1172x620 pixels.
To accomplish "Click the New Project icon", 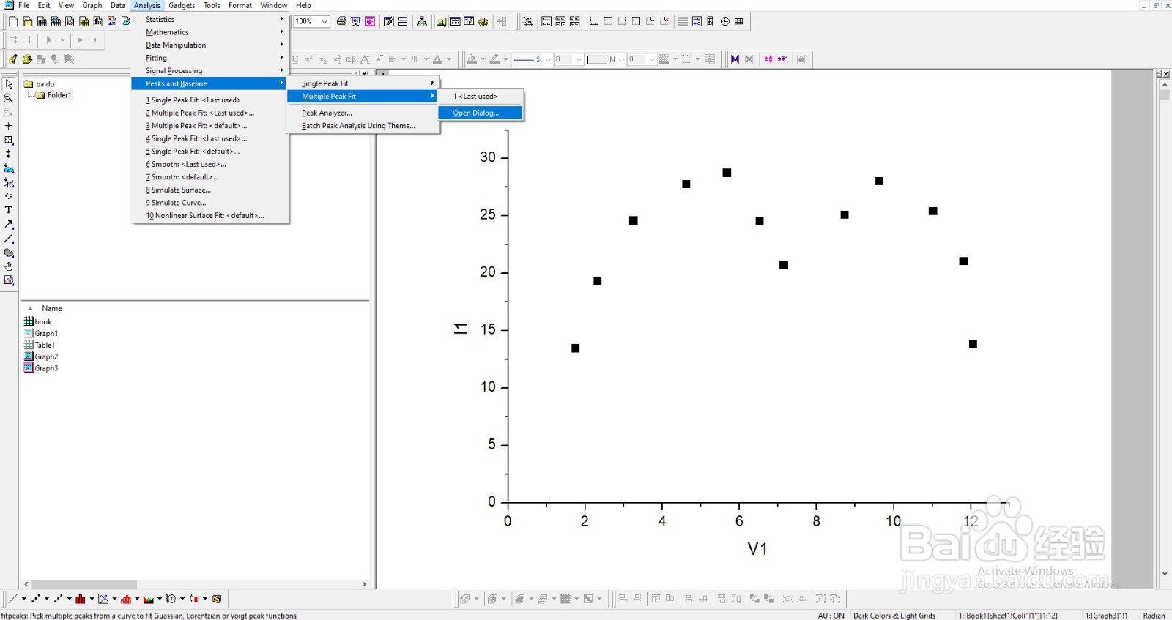I will click(13, 21).
